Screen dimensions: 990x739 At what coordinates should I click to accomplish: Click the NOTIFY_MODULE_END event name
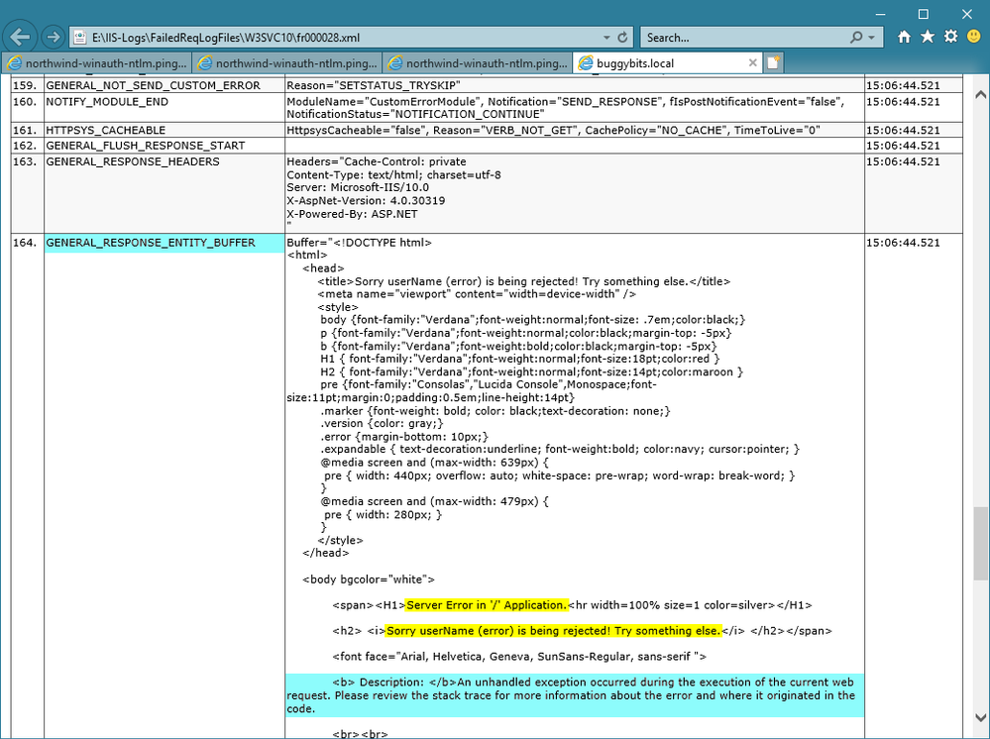[107, 102]
